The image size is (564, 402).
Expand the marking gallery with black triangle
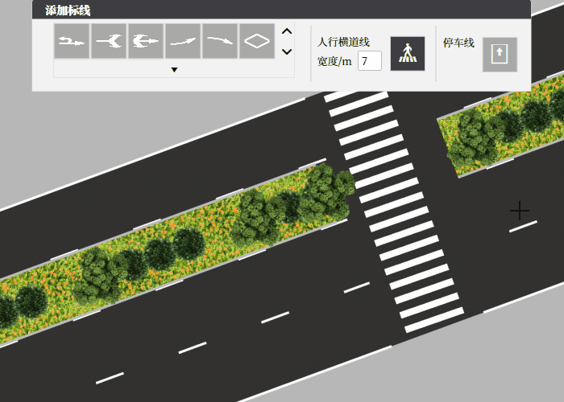174,70
